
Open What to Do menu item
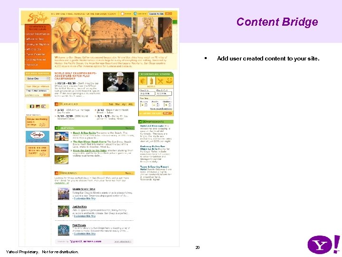tap(33, 49)
